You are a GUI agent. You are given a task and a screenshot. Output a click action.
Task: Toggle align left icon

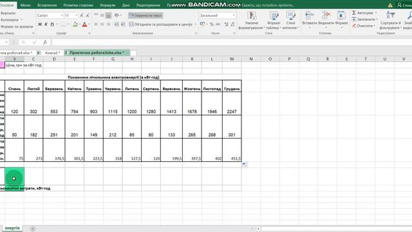coord(96,24)
